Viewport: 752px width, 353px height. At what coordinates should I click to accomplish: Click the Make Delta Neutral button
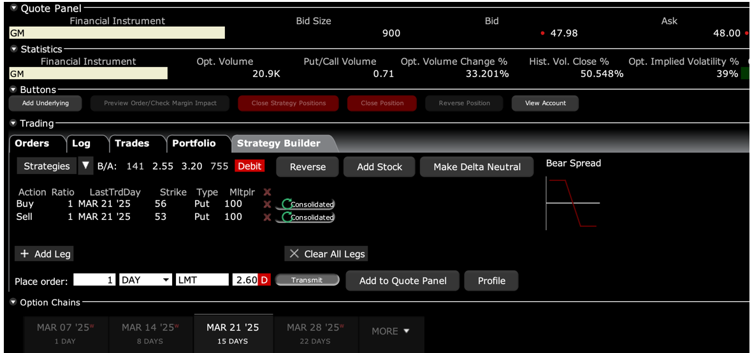tap(477, 167)
